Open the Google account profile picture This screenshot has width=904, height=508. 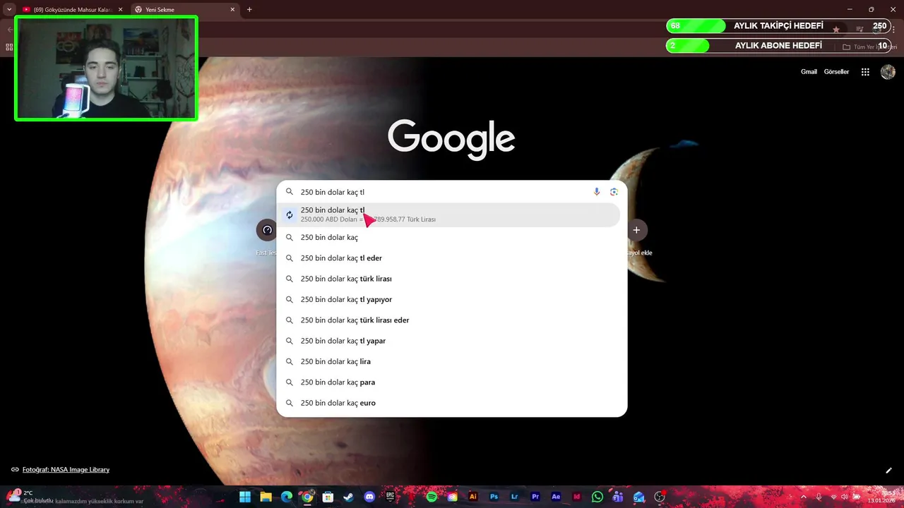coord(888,72)
